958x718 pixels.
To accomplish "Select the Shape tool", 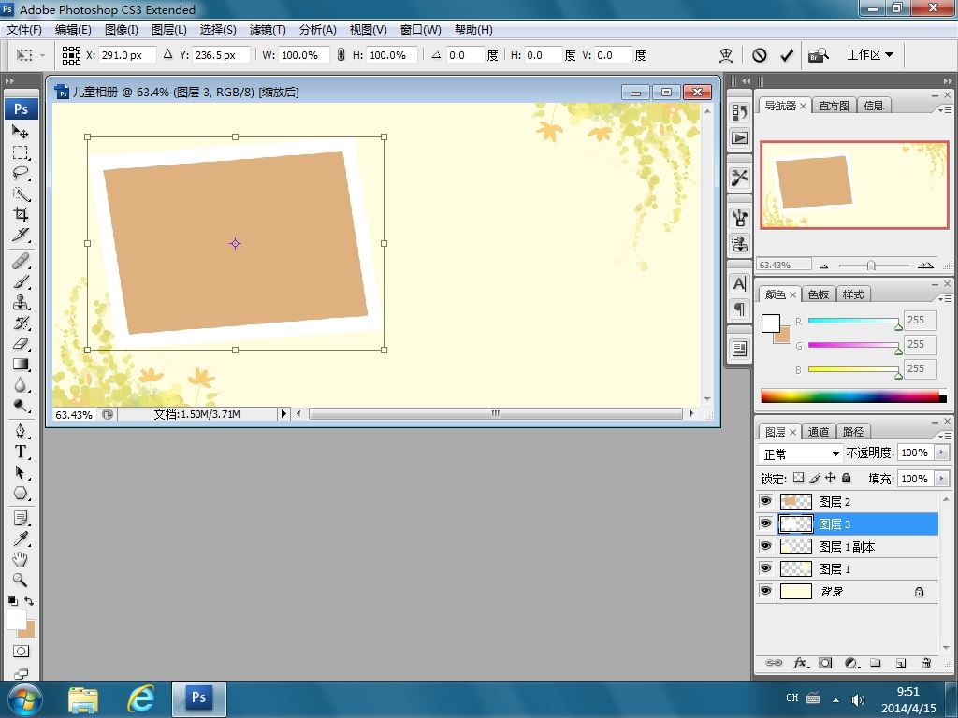I will [21, 493].
